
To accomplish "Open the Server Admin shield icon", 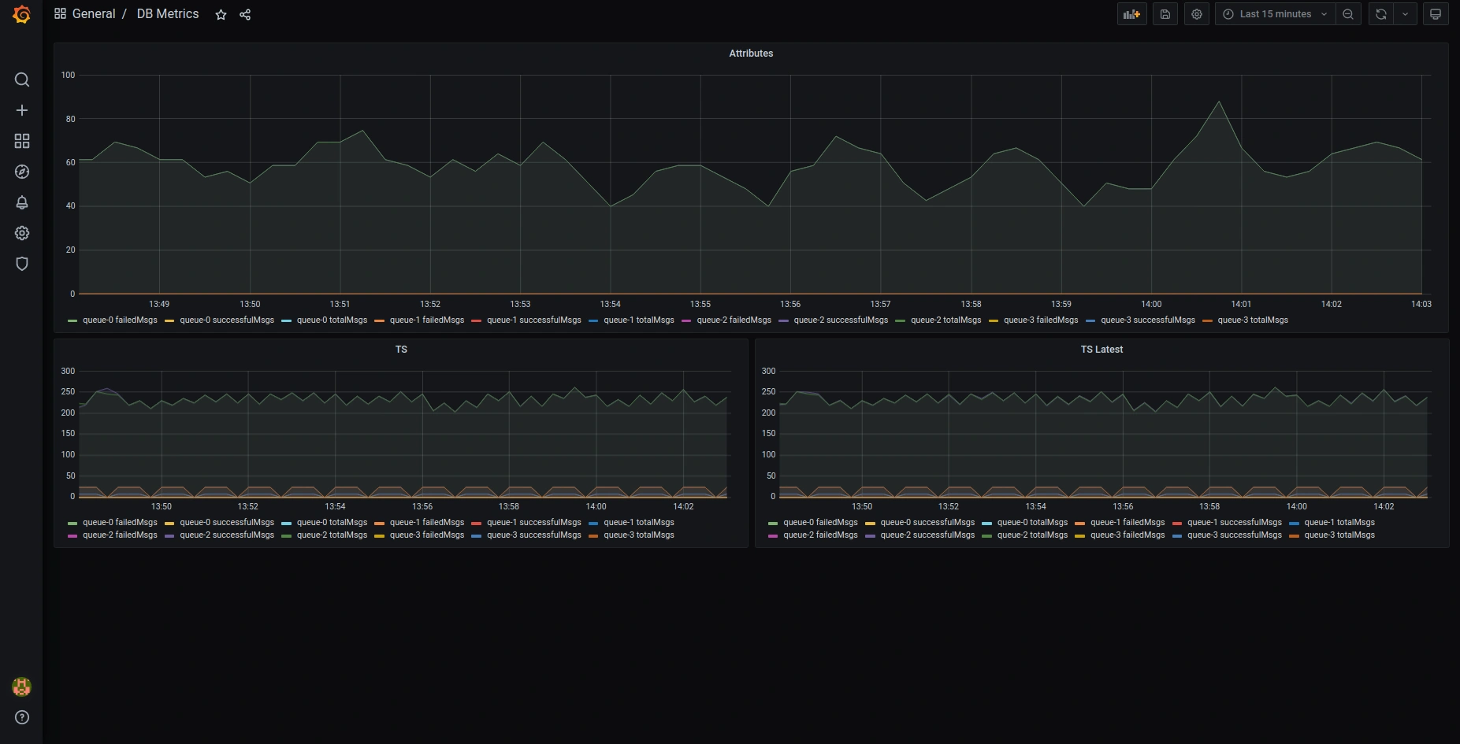I will pyautogui.click(x=22, y=264).
